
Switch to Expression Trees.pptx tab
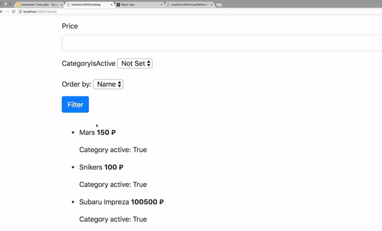point(39,5)
